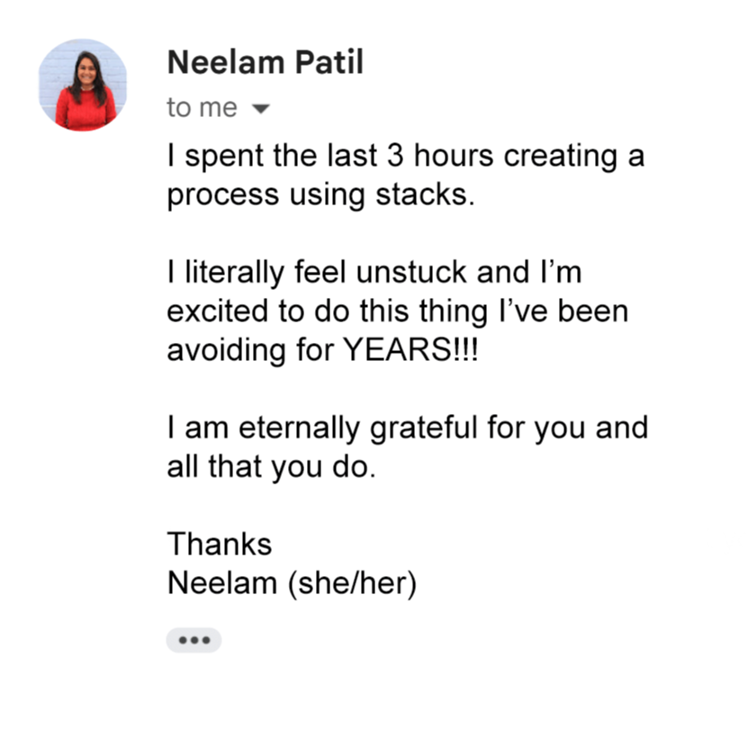Click the line 'all that you do.'
Viewport: 748px width, 748px height.
coord(272,466)
